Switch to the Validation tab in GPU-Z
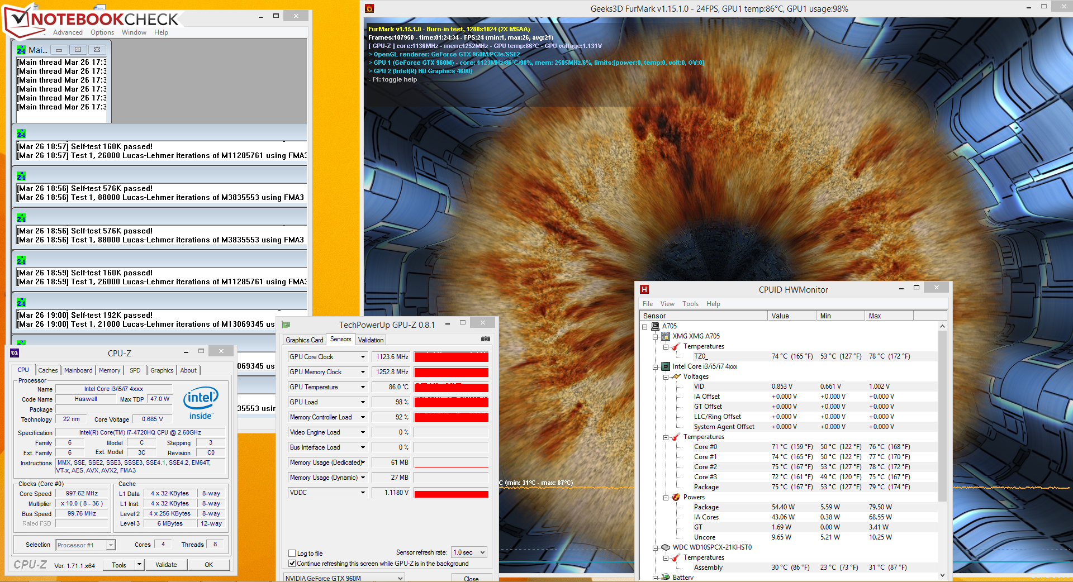 371,340
